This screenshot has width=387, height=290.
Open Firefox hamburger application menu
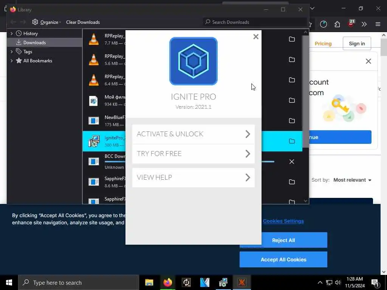(x=378, y=24)
